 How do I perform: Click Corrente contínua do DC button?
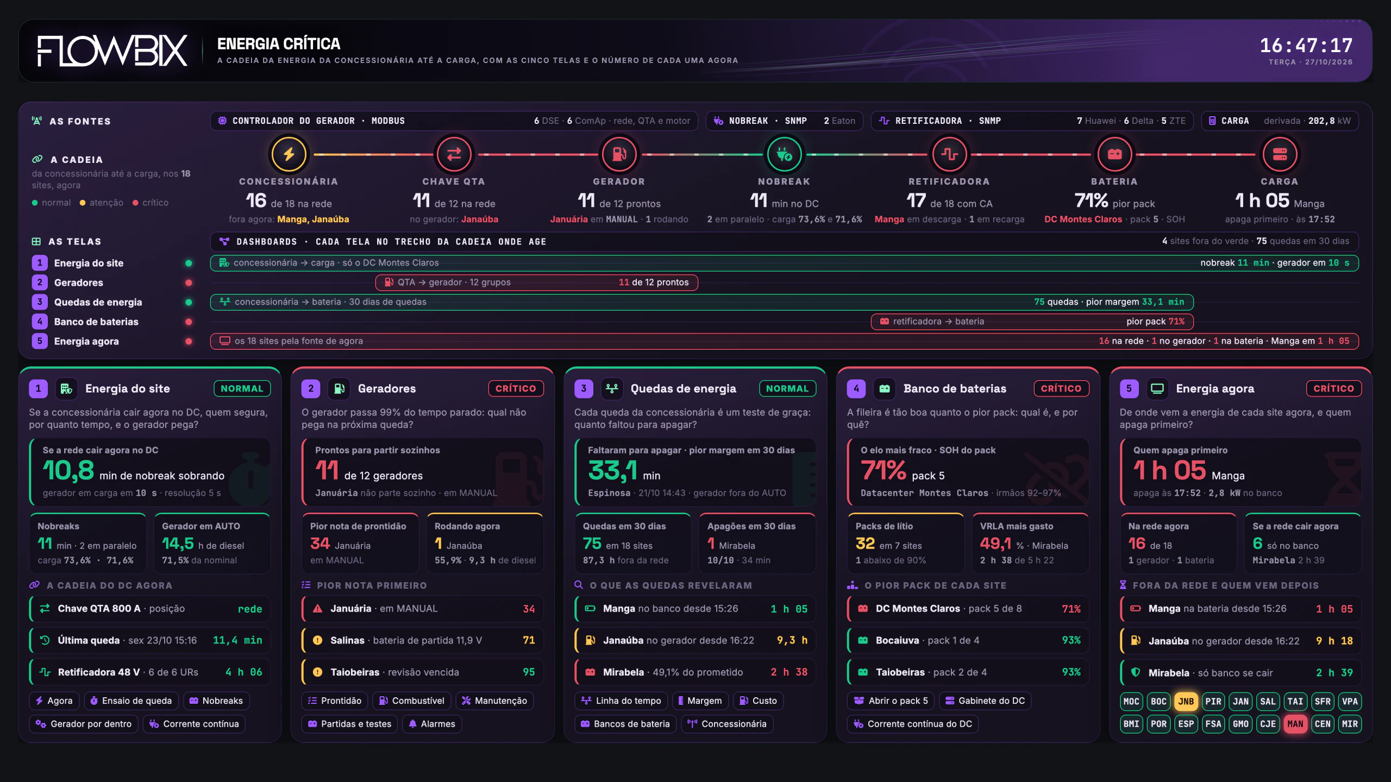(x=913, y=724)
